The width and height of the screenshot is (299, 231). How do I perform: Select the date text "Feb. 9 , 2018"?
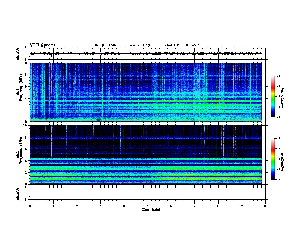[x=105, y=45]
